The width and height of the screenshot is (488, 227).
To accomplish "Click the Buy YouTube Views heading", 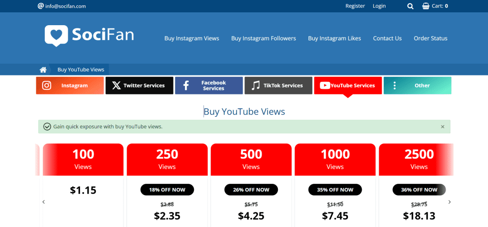I will [x=244, y=112].
